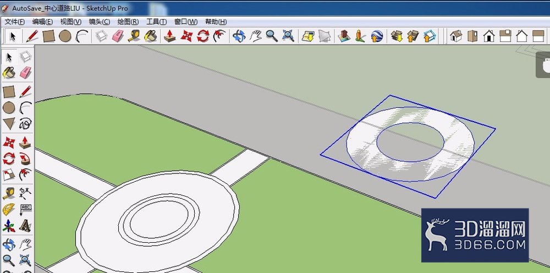
Task: Select Push/Pull in left tool palette
Action: tap(25, 143)
